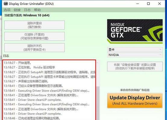The width and height of the screenshot is (167, 120).
Task: Open the 链接 menu
Action: click(17, 10)
